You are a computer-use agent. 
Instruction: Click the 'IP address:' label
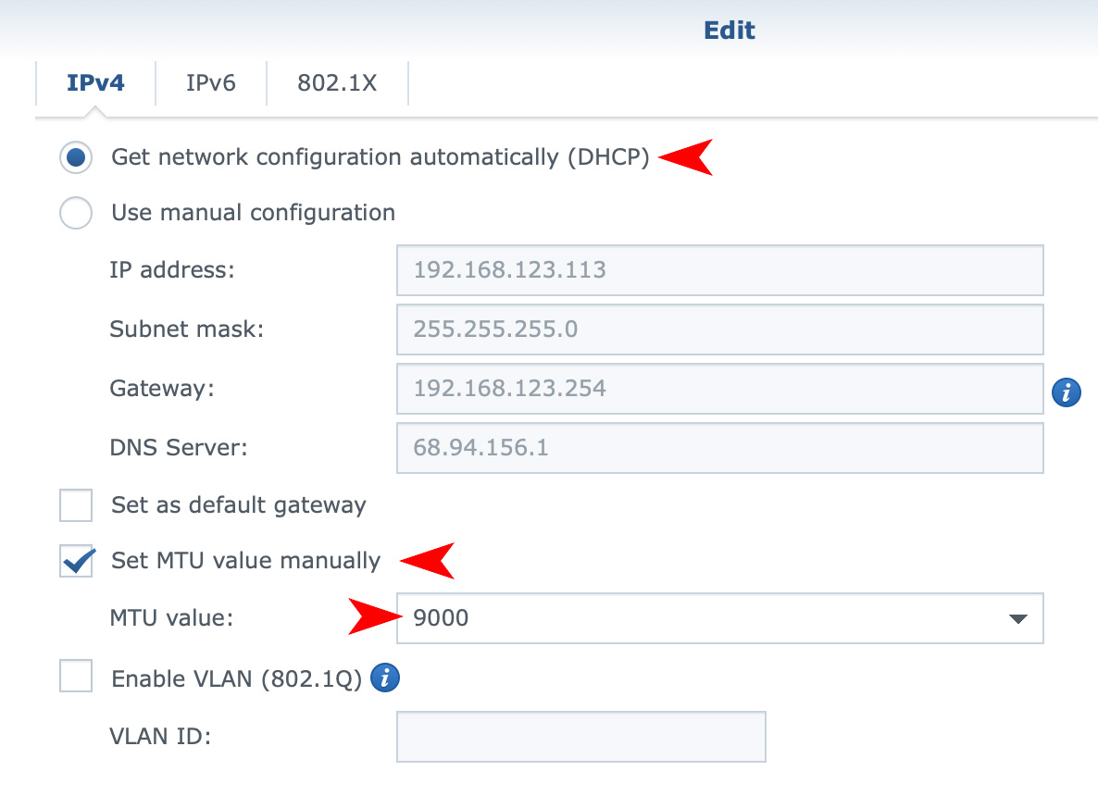pos(172,269)
